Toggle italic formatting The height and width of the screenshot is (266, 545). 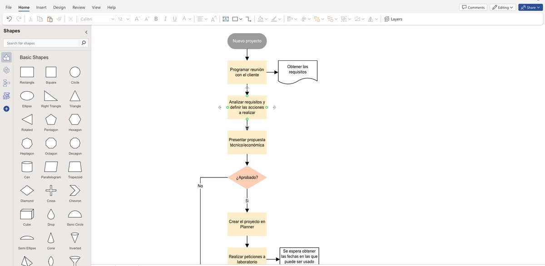pyautogui.click(x=165, y=19)
